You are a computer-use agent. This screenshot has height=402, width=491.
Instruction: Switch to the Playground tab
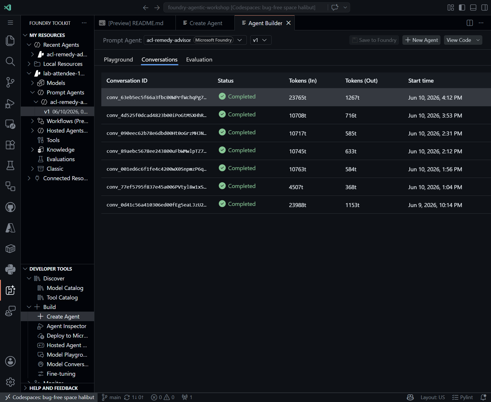118,59
